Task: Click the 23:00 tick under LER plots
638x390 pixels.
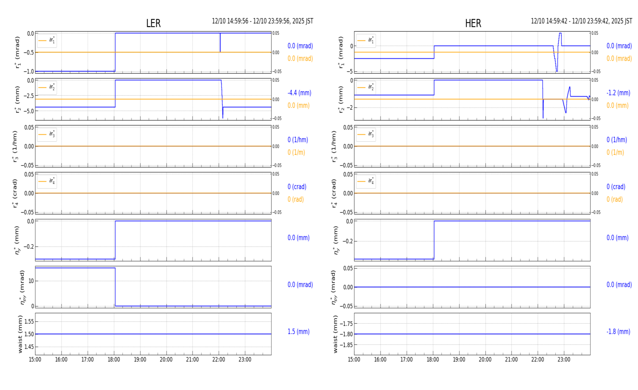Action: click(245, 360)
